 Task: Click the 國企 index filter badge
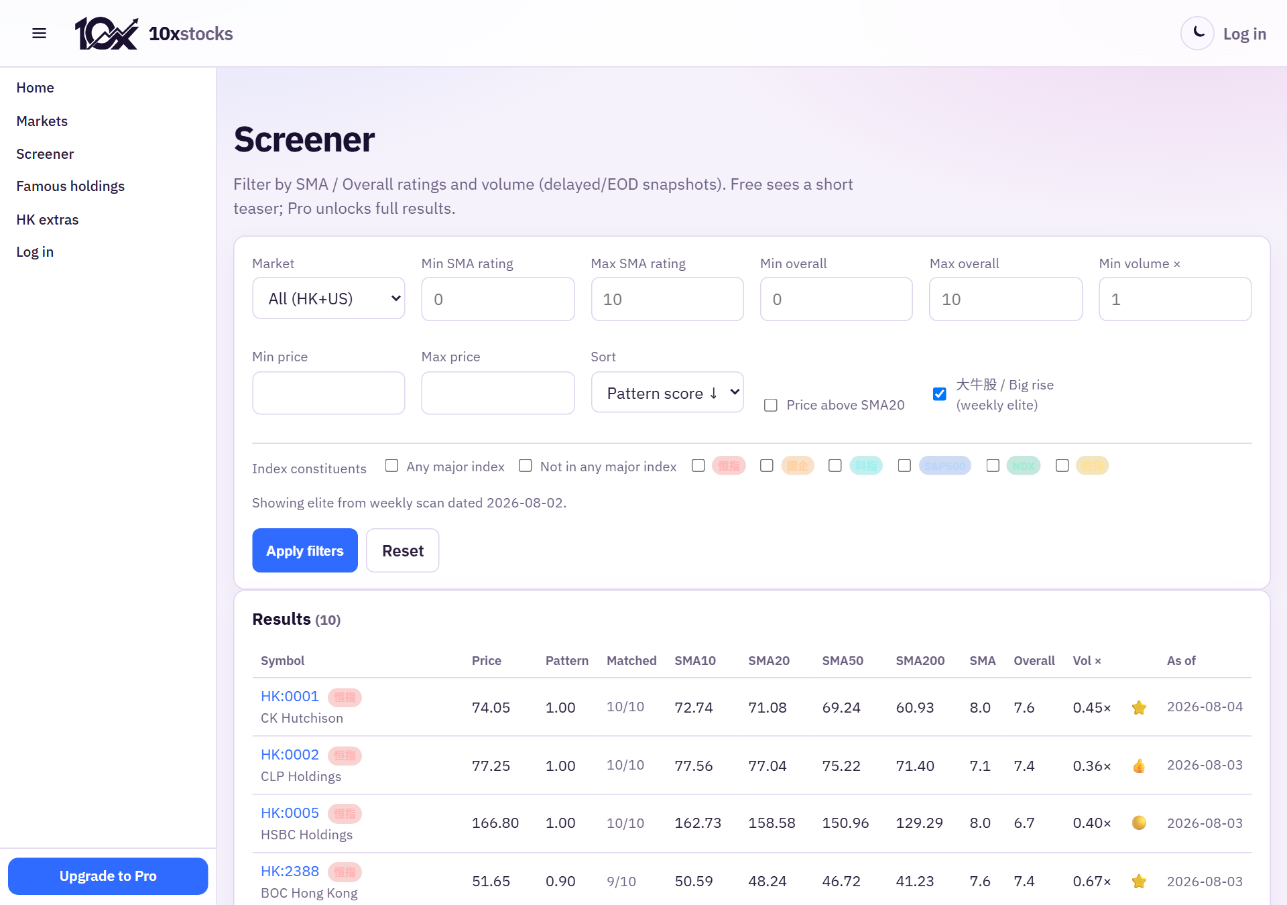tap(798, 466)
